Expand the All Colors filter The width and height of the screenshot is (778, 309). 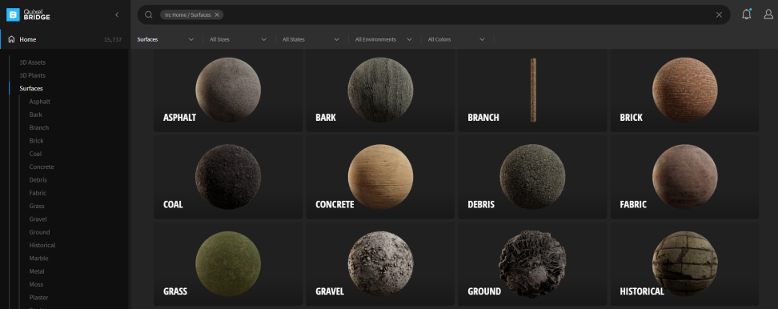[456, 39]
